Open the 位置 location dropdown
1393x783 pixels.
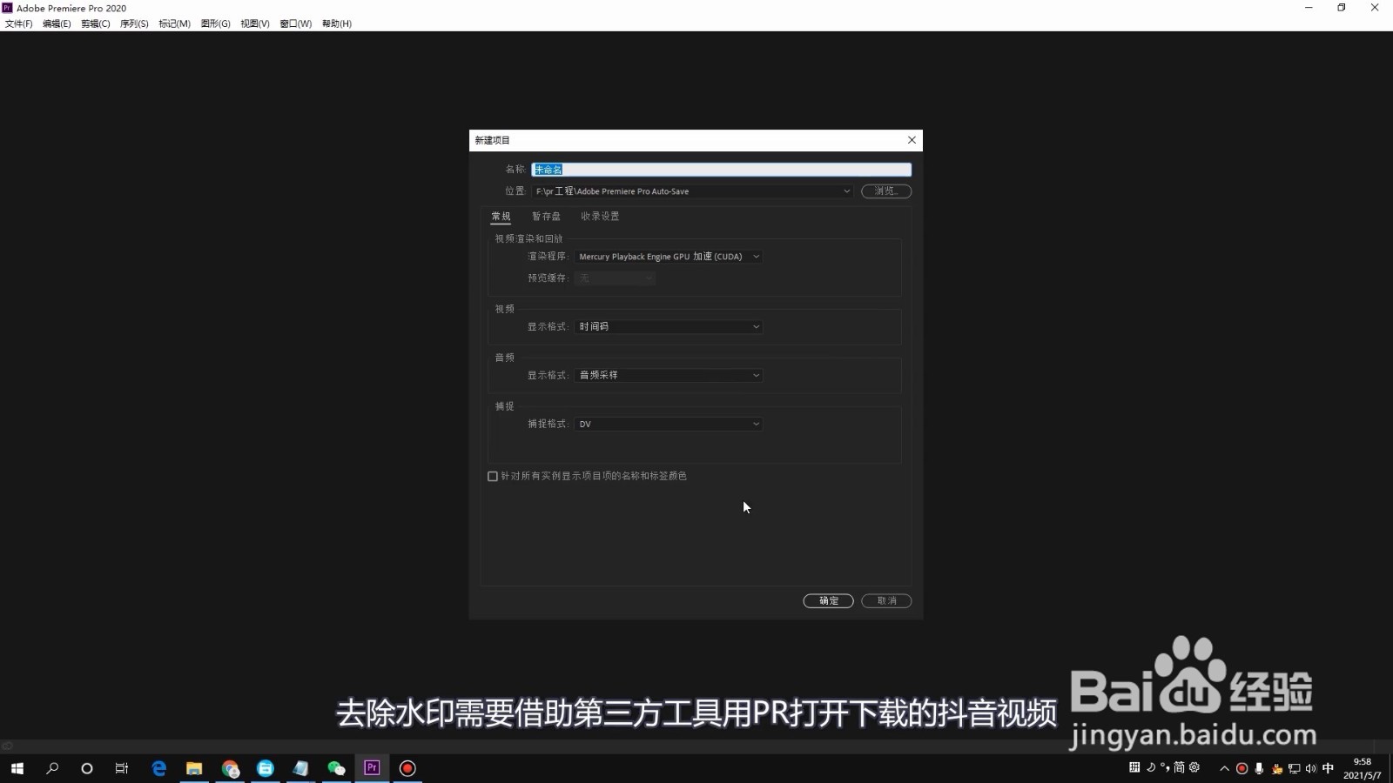click(x=692, y=191)
